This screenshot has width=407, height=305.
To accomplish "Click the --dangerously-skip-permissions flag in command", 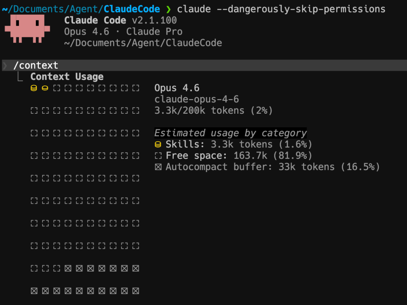I will click(301, 9).
